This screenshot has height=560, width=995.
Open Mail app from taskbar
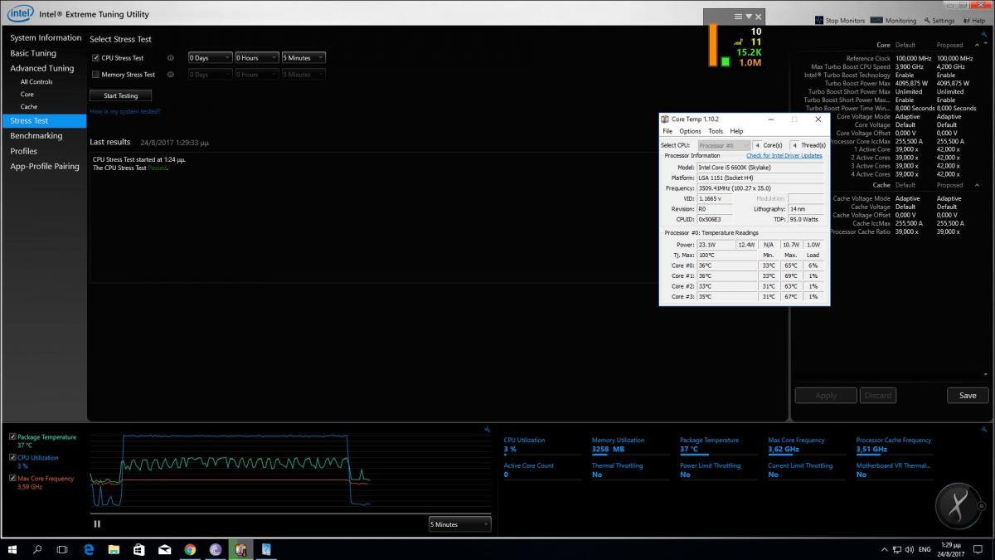pos(165,549)
